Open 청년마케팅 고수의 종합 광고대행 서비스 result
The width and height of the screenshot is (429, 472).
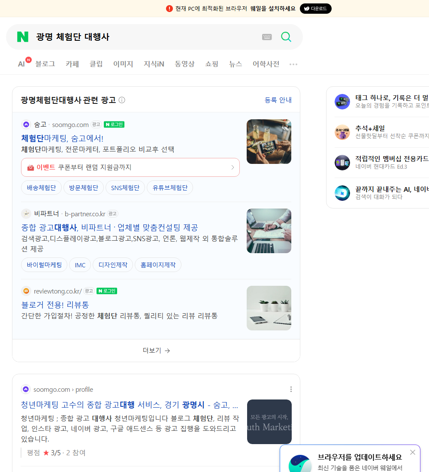point(130,405)
